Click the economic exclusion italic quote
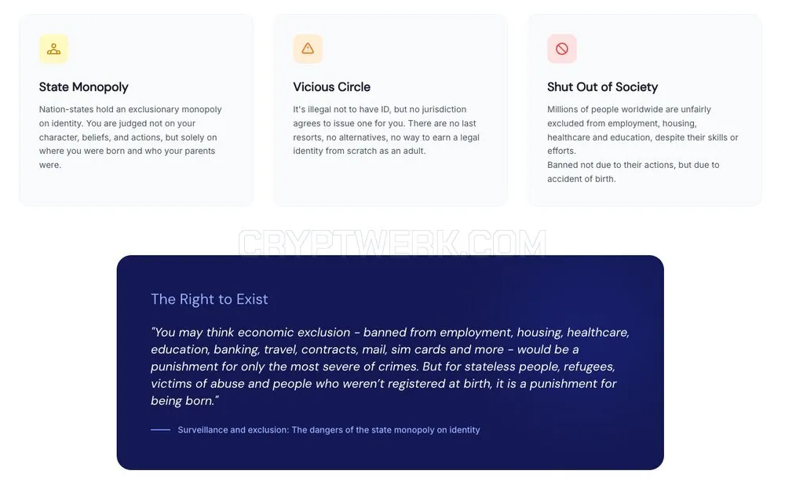The height and width of the screenshot is (489, 785). pyautogui.click(x=390, y=367)
